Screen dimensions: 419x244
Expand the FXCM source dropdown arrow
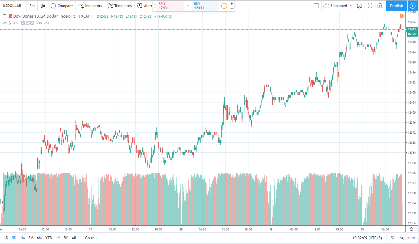click(91, 16)
